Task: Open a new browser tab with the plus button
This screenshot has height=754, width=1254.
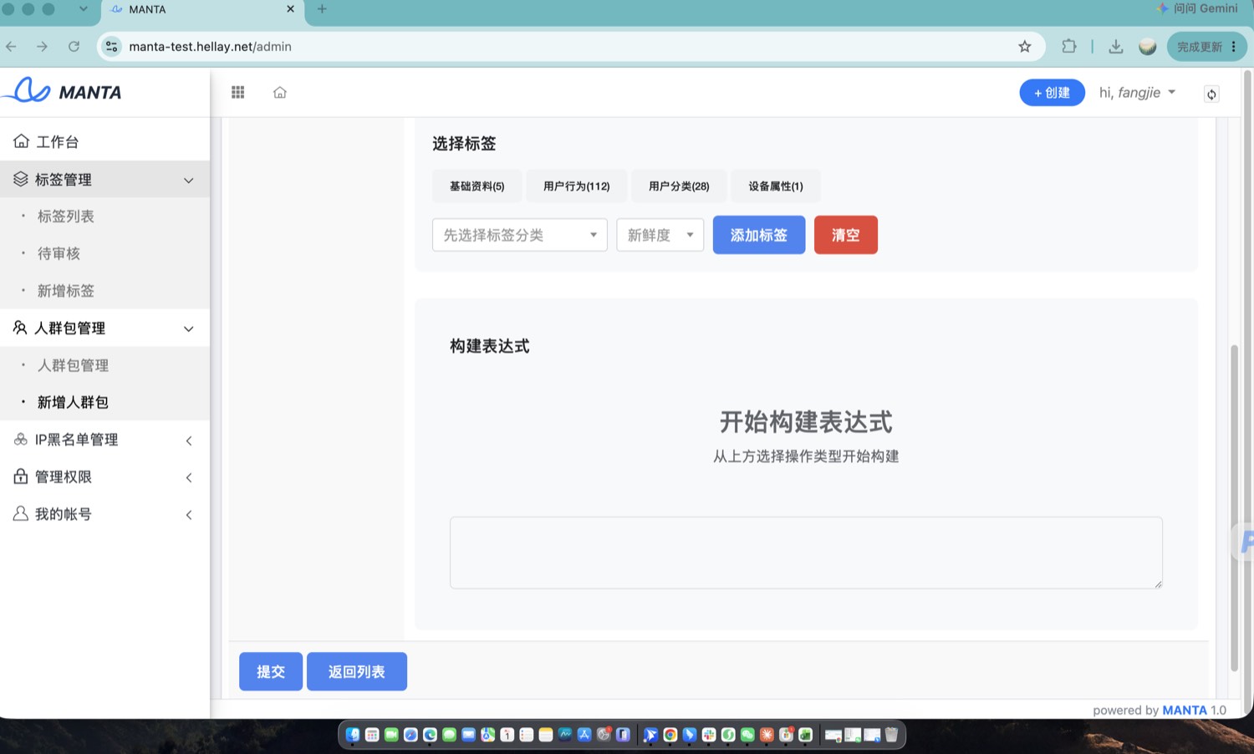Action: point(322,9)
